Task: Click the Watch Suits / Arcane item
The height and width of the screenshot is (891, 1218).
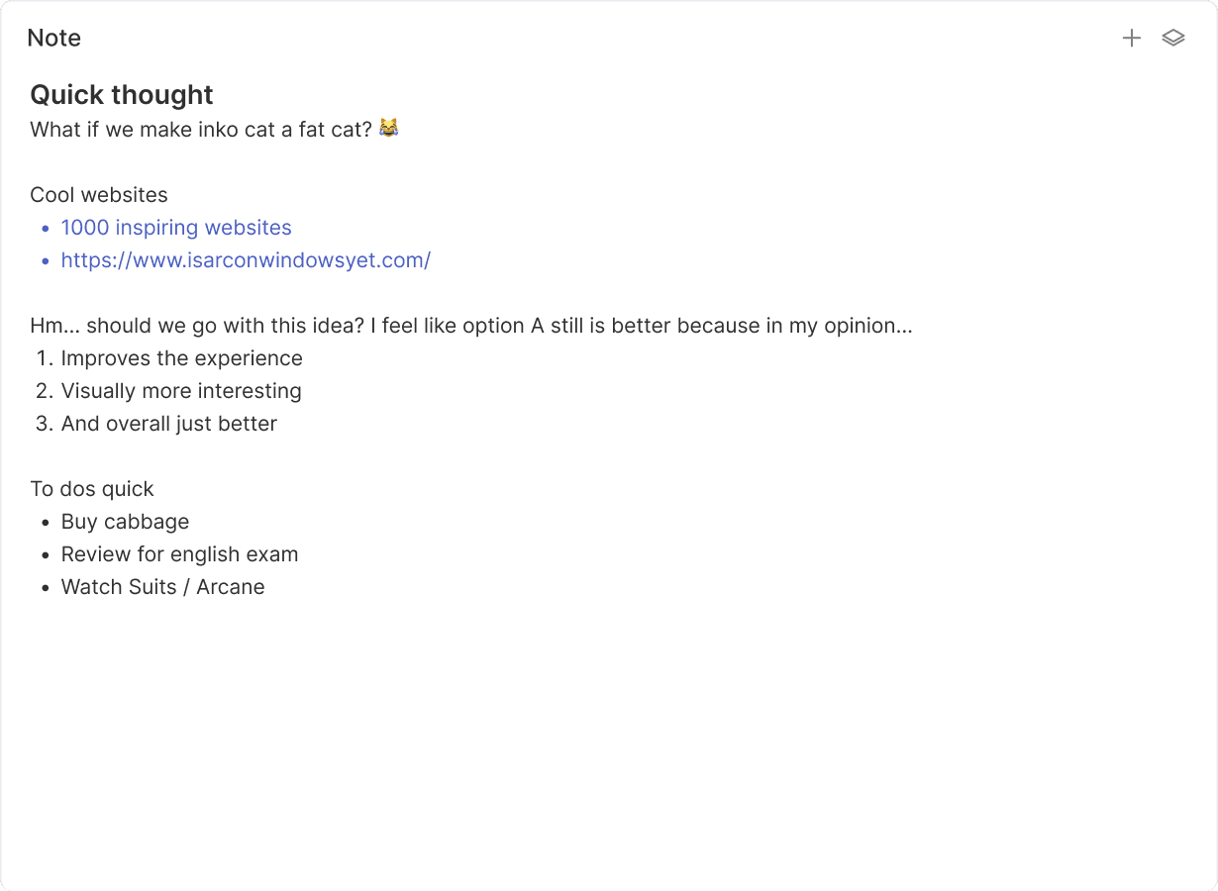Action: click(x=163, y=587)
